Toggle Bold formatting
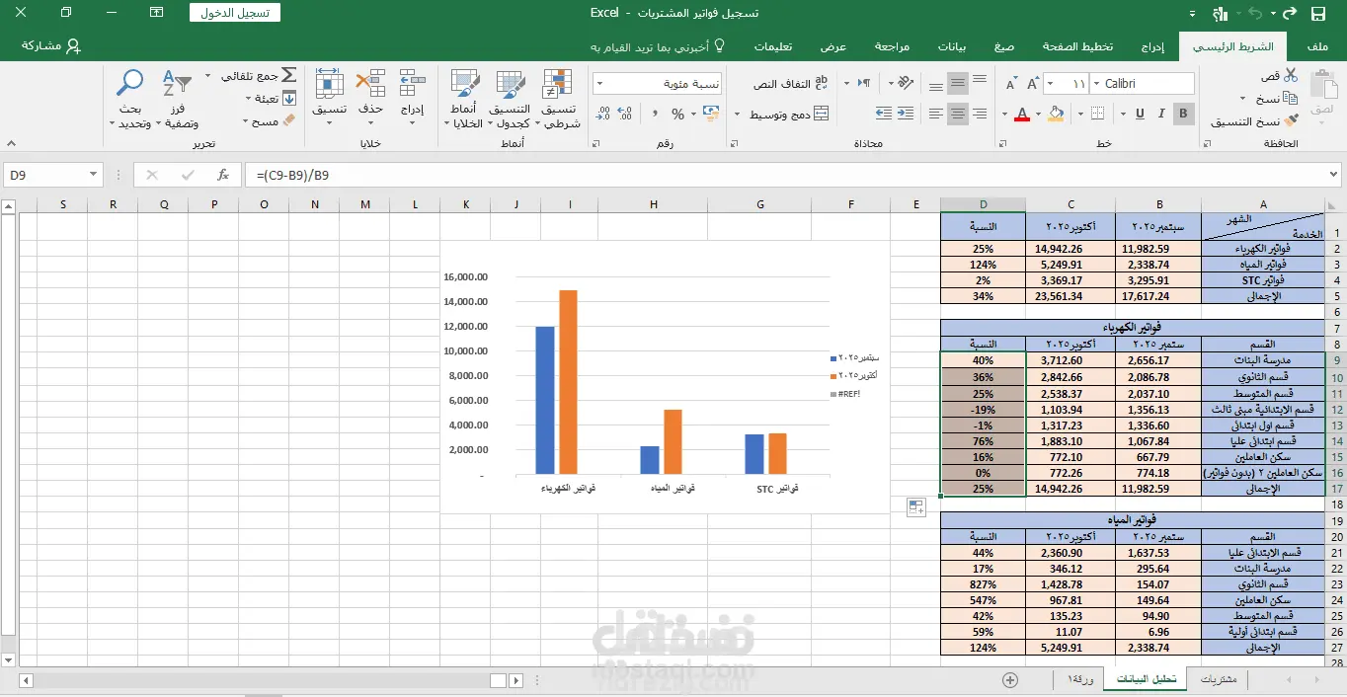1347x697 pixels. (x=1184, y=114)
